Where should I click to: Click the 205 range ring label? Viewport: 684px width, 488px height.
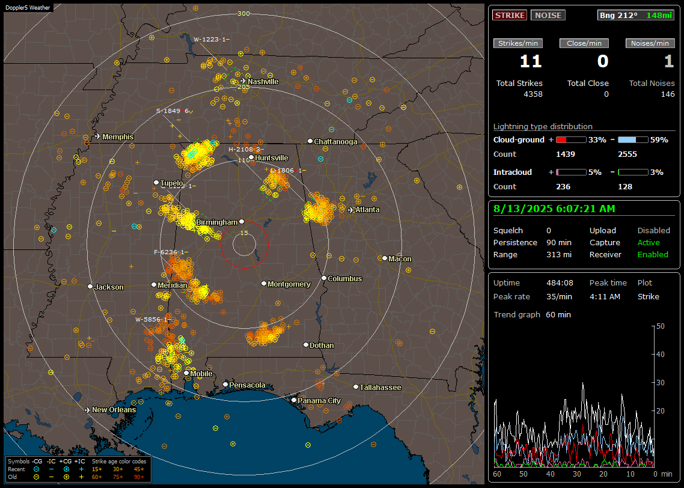(x=243, y=87)
